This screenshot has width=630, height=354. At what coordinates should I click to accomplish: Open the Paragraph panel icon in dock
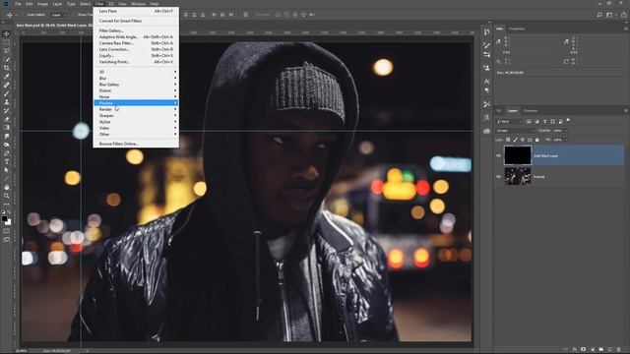486,90
